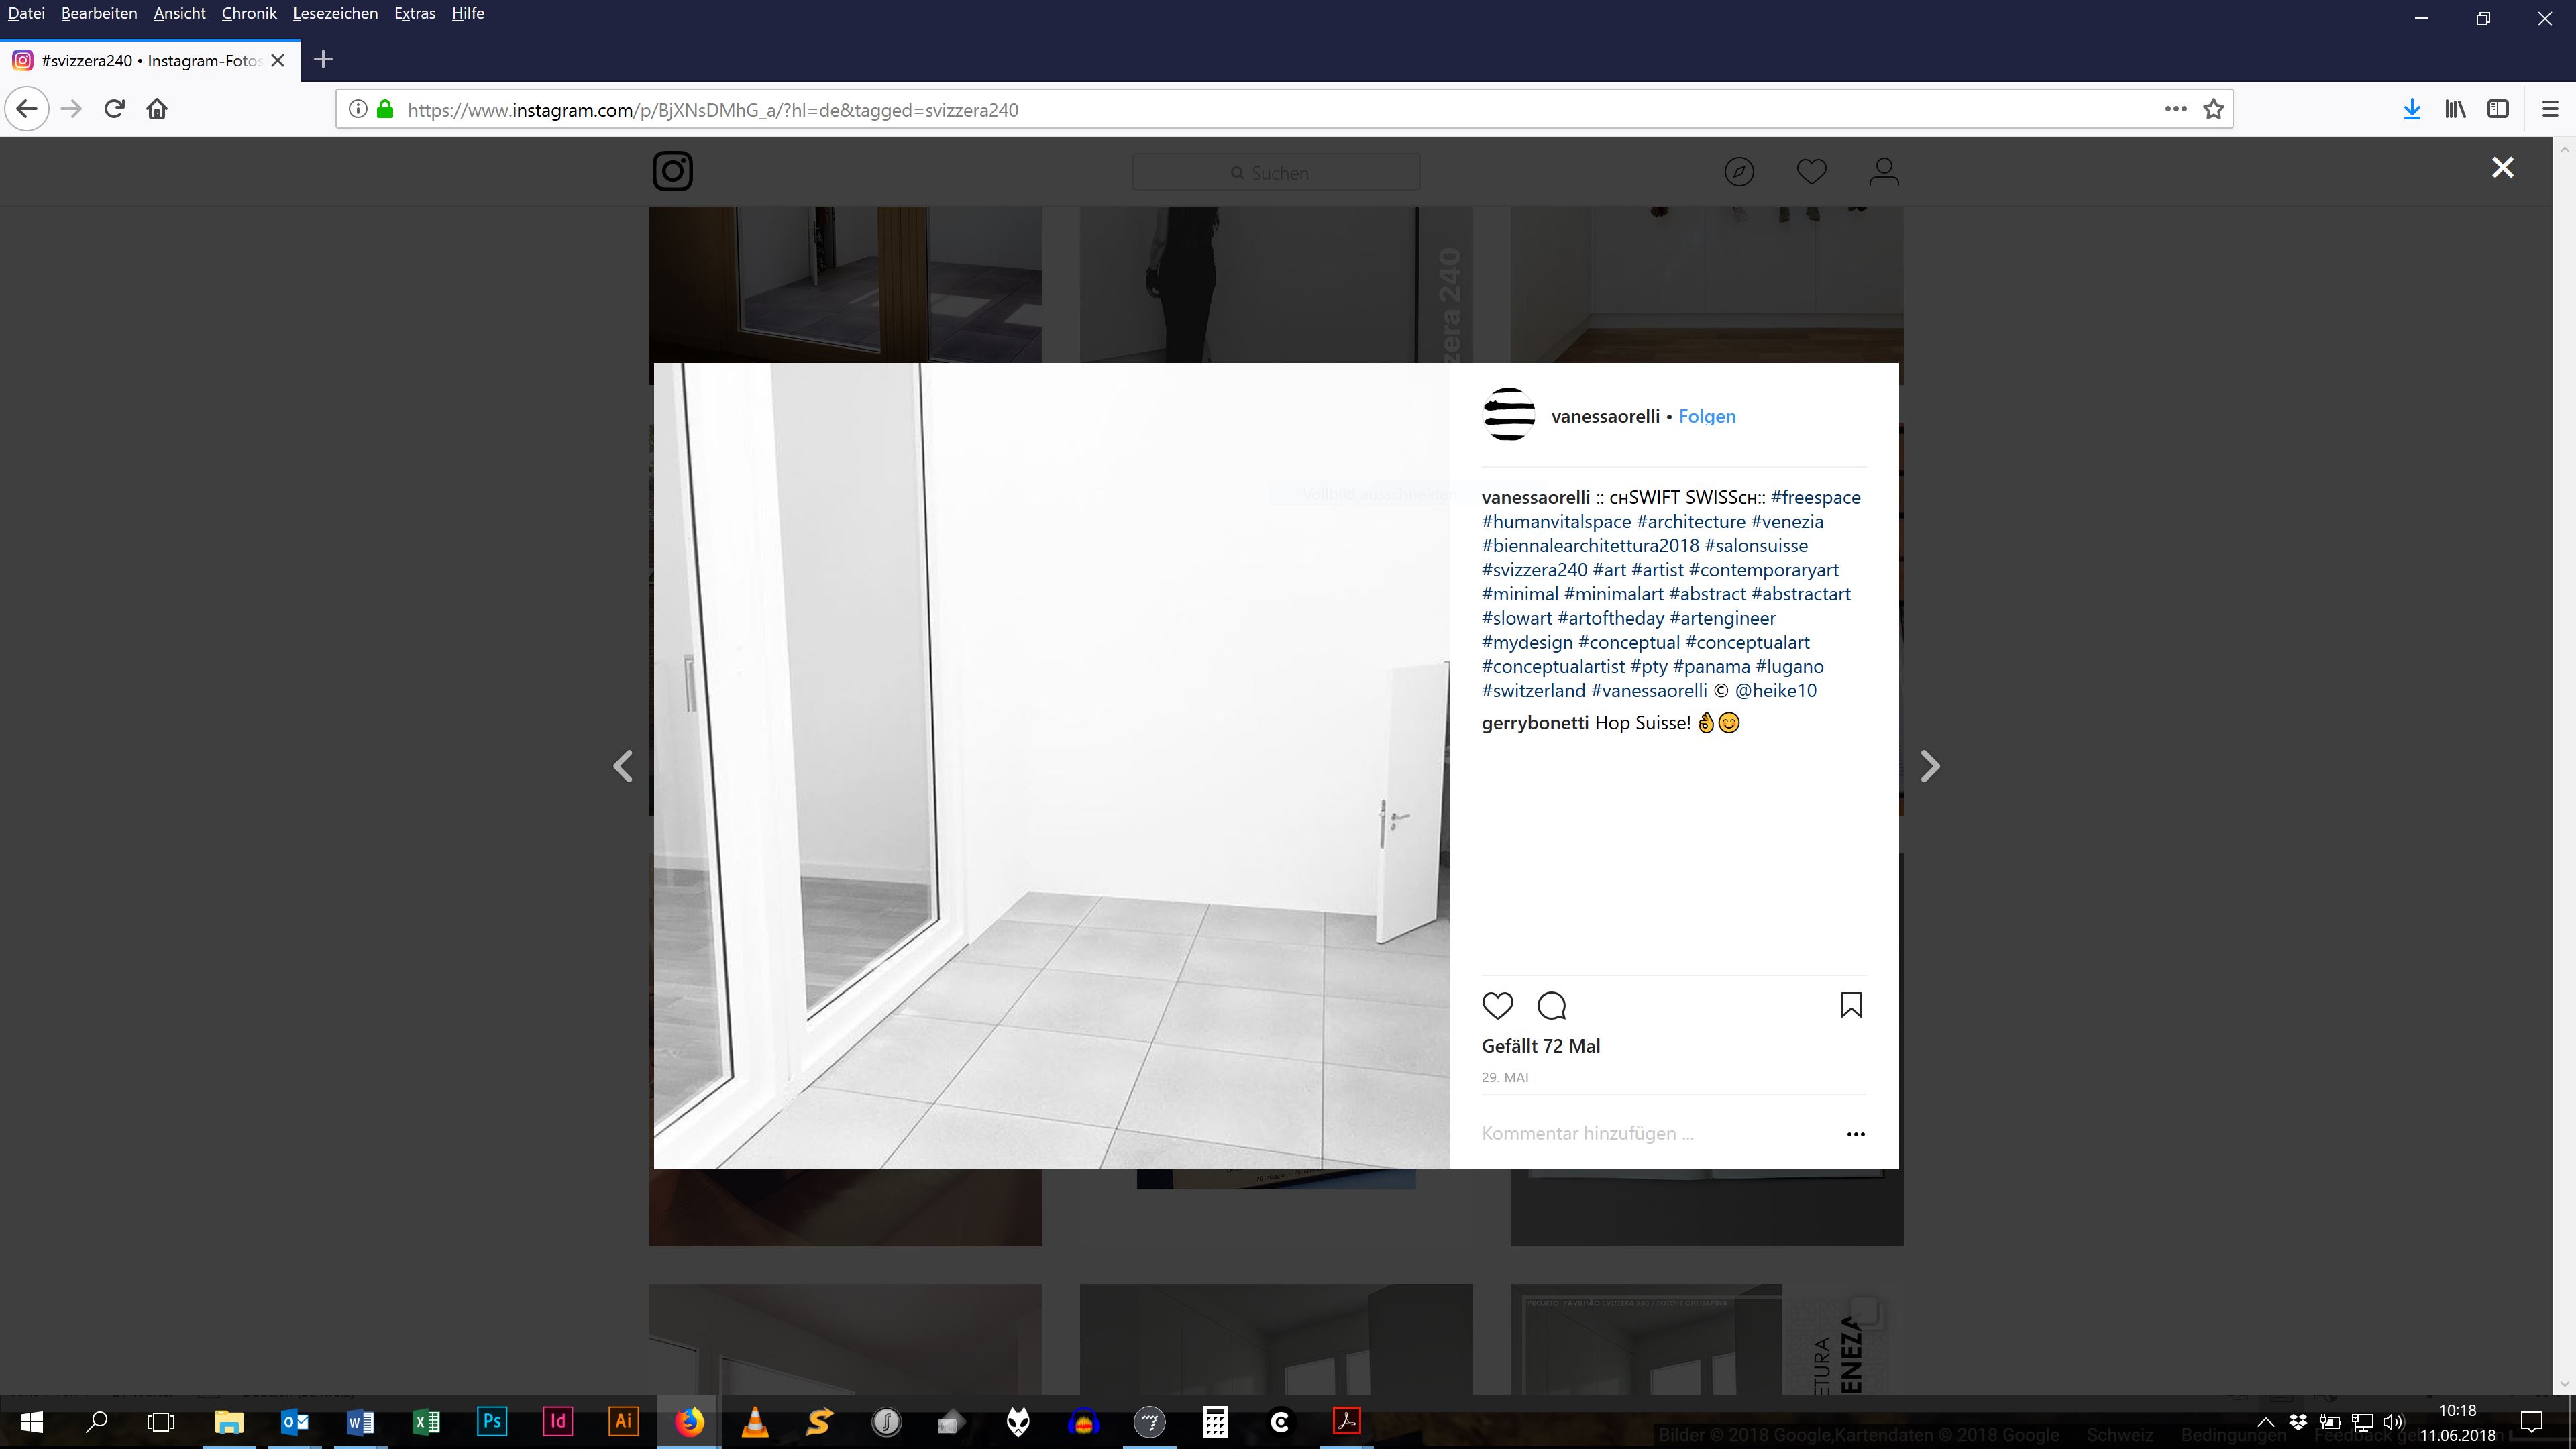Reload the current page
This screenshot has height=1449, width=2576.
coord(114,109)
